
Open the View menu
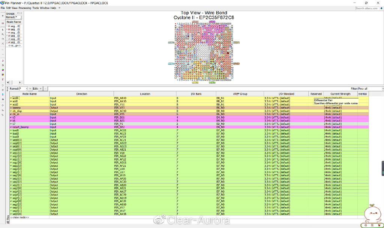(15, 8)
